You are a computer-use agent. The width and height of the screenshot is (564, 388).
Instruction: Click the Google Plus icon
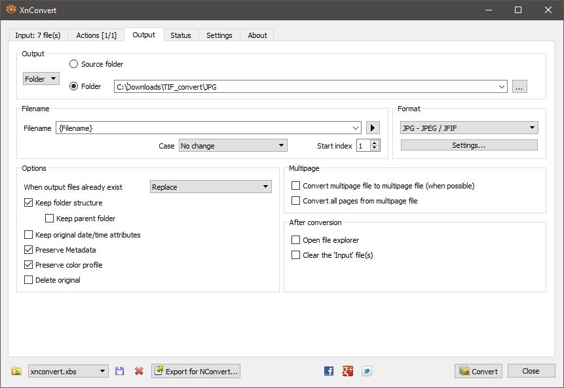click(x=348, y=371)
